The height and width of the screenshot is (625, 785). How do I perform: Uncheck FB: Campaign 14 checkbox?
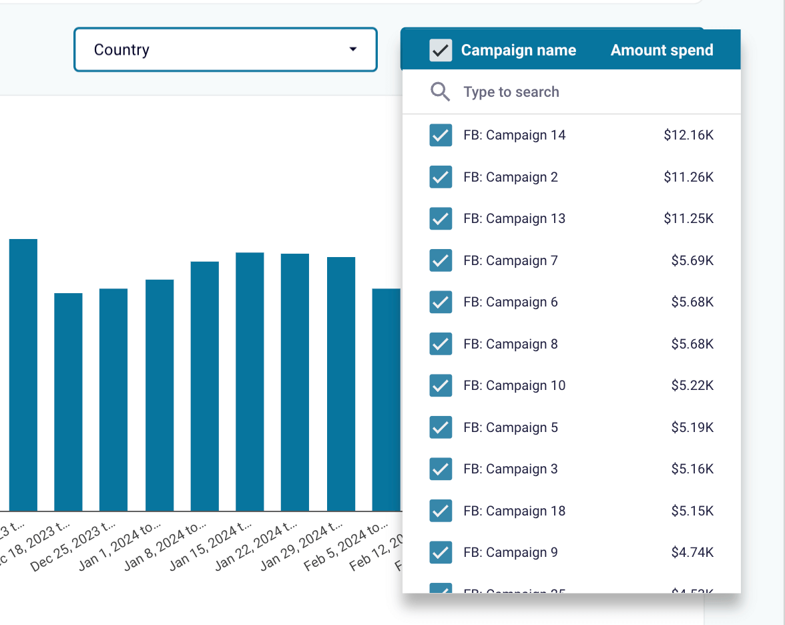click(441, 135)
